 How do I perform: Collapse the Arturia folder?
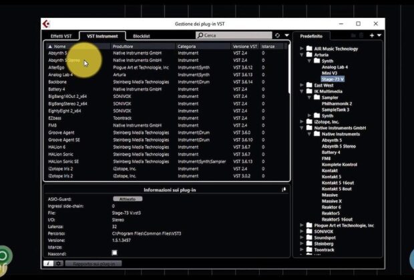(x=302, y=55)
